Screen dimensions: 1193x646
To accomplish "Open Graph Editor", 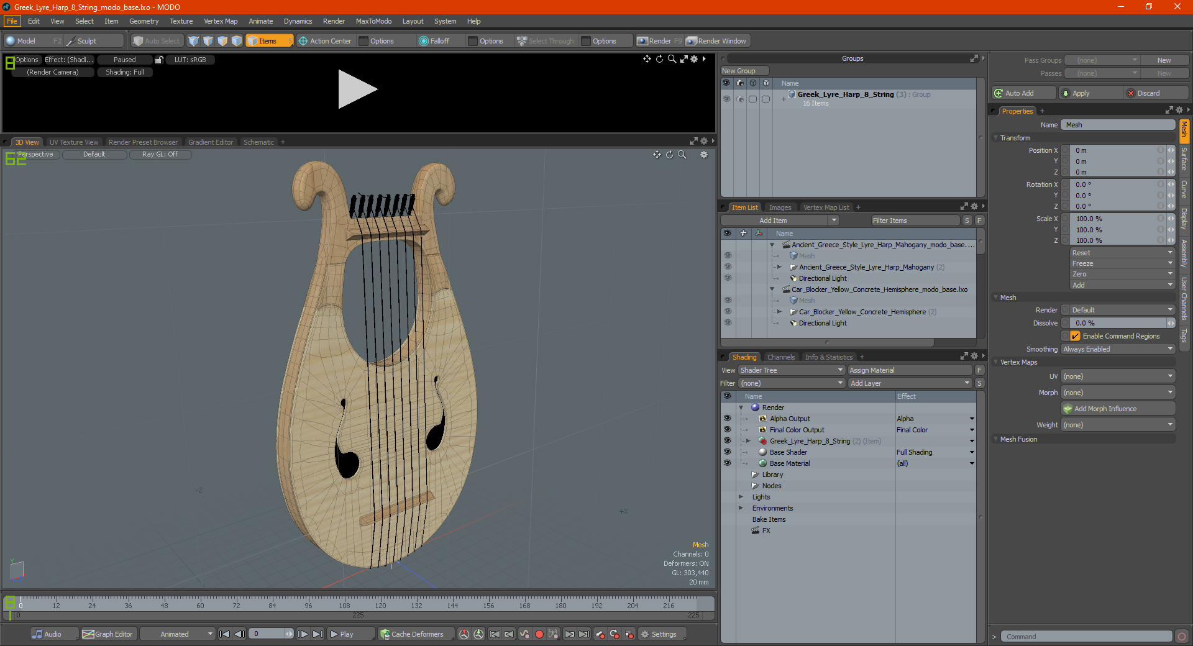I will coord(108,634).
